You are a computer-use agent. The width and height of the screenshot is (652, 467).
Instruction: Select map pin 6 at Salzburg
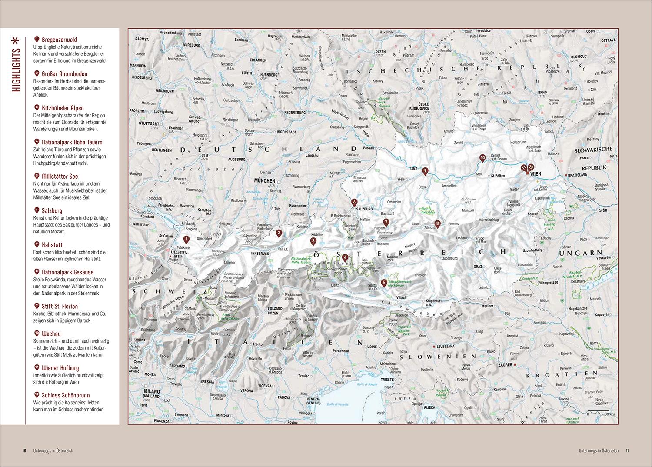(354, 202)
